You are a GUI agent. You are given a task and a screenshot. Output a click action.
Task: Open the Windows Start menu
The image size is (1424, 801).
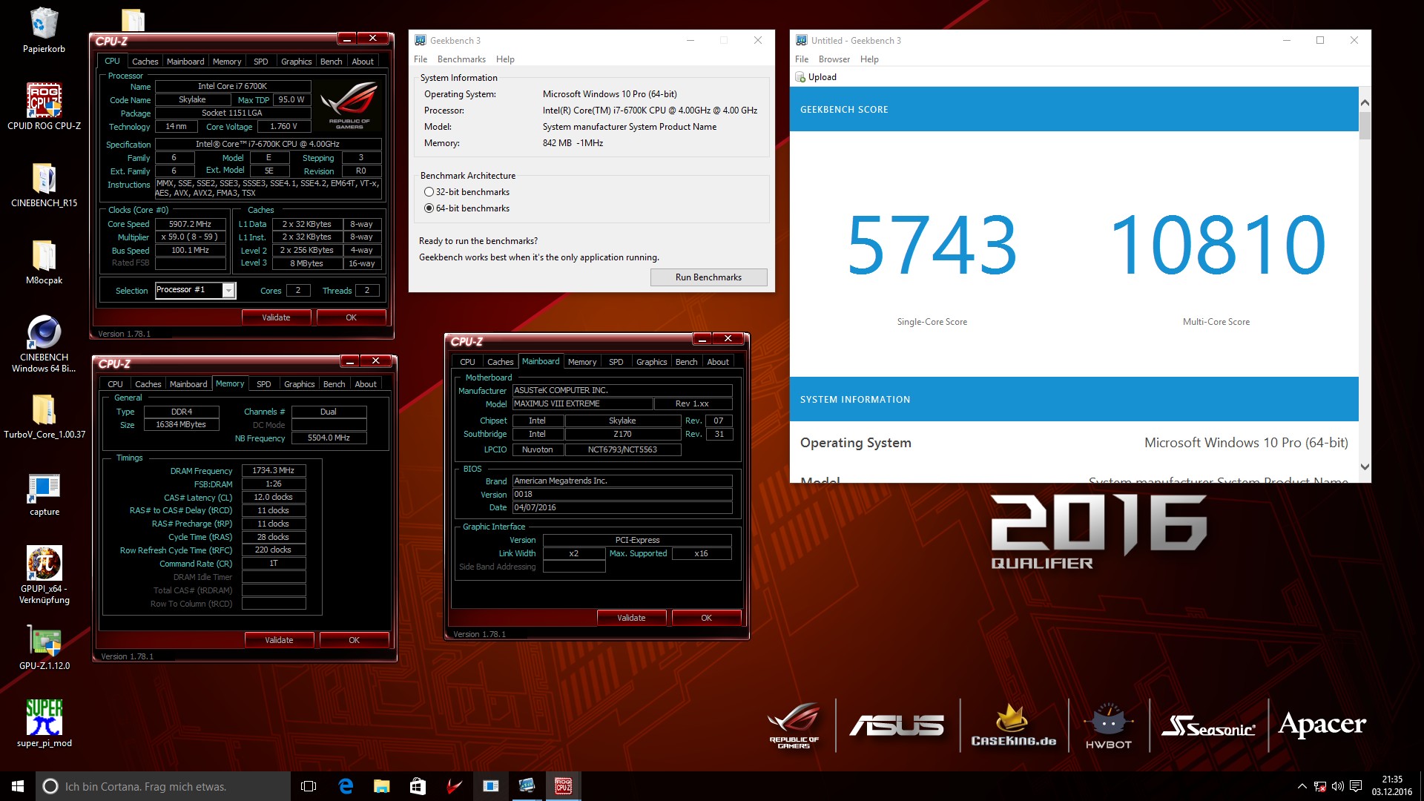point(18,786)
